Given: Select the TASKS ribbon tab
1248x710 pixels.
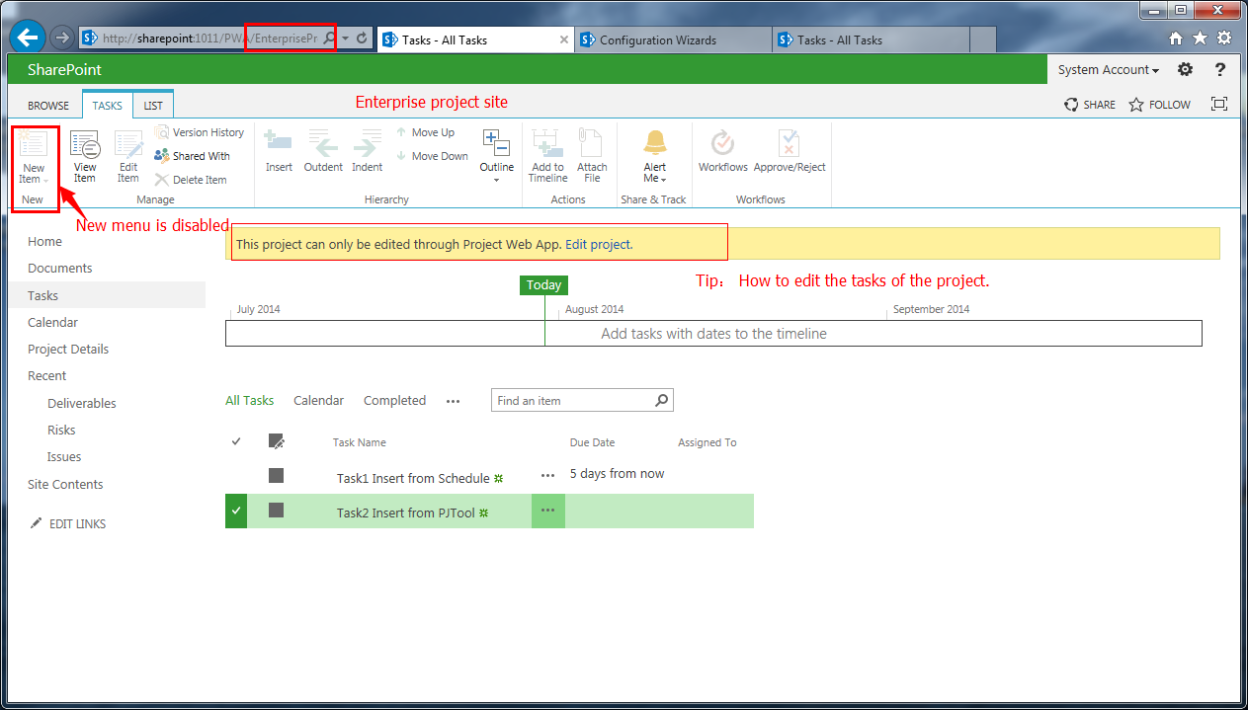Looking at the screenshot, I should click(x=108, y=106).
